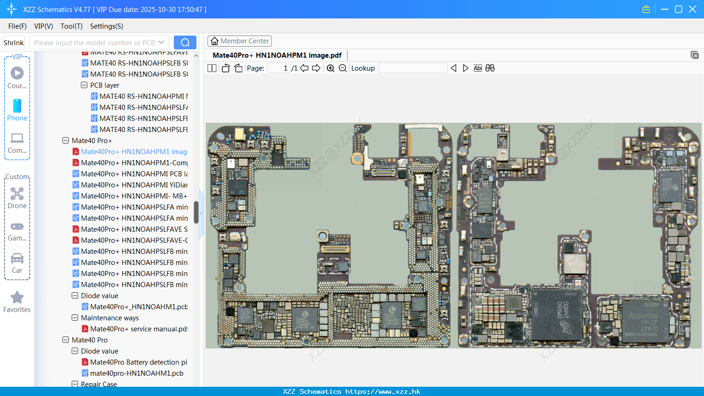Open Mate40Pro+ HN1NOAHPSLFAVE-C PDF

click(130, 240)
